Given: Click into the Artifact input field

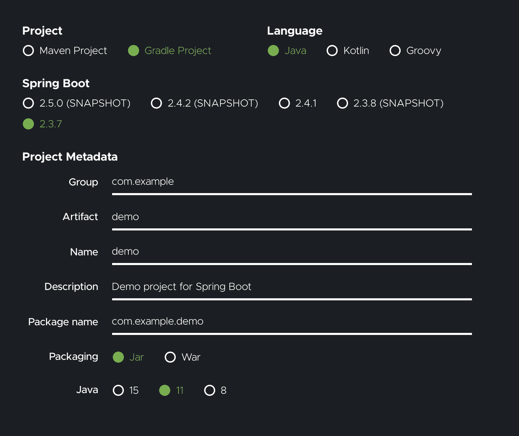Looking at the screenshot, I should pyautogui.click(x=292, y=218).
